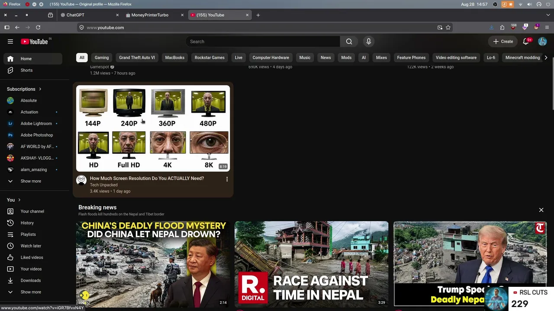Viewport: 554px width, 311px height.
Task: Filter feed by Music
Action: click(305, 57)
